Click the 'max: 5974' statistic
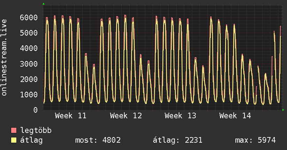287x150 pixels. [256, 140]
